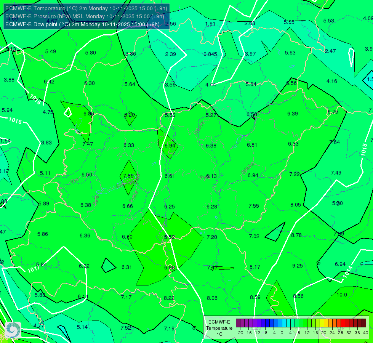Click the 9.25 grid value
373x343 pixels.
[x=298, y=266]
